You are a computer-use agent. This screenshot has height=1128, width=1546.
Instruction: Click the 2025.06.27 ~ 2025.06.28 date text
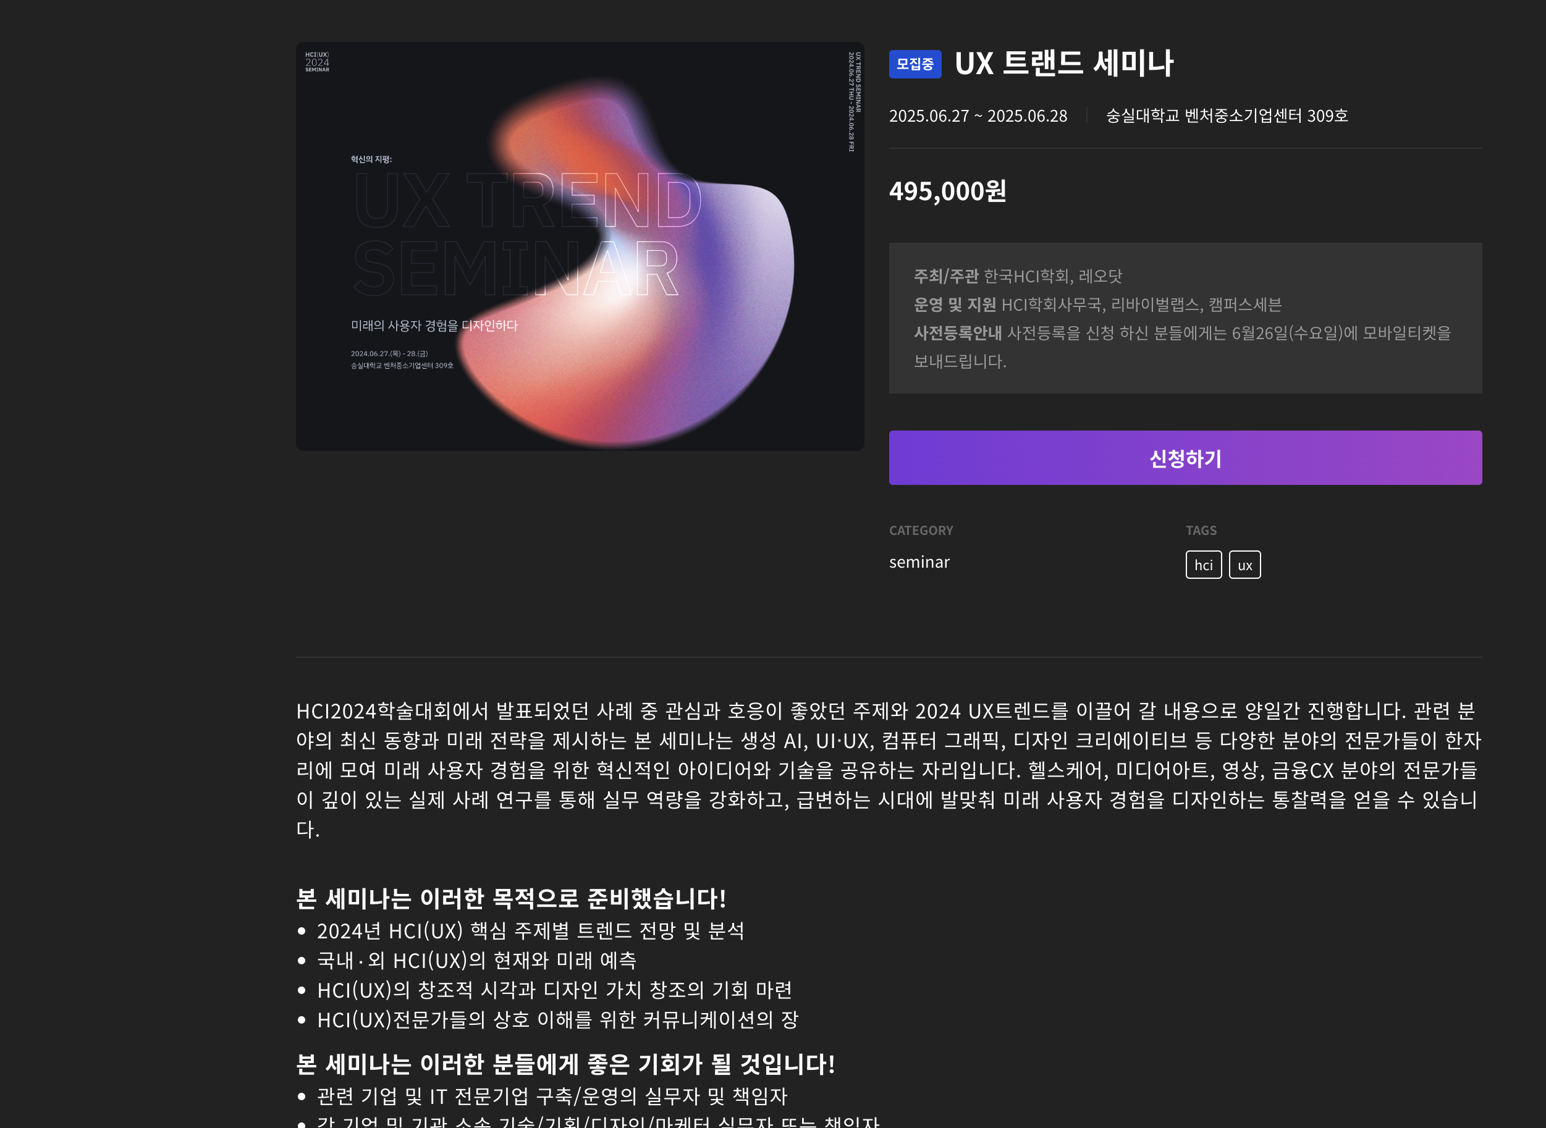coord(978,116)
